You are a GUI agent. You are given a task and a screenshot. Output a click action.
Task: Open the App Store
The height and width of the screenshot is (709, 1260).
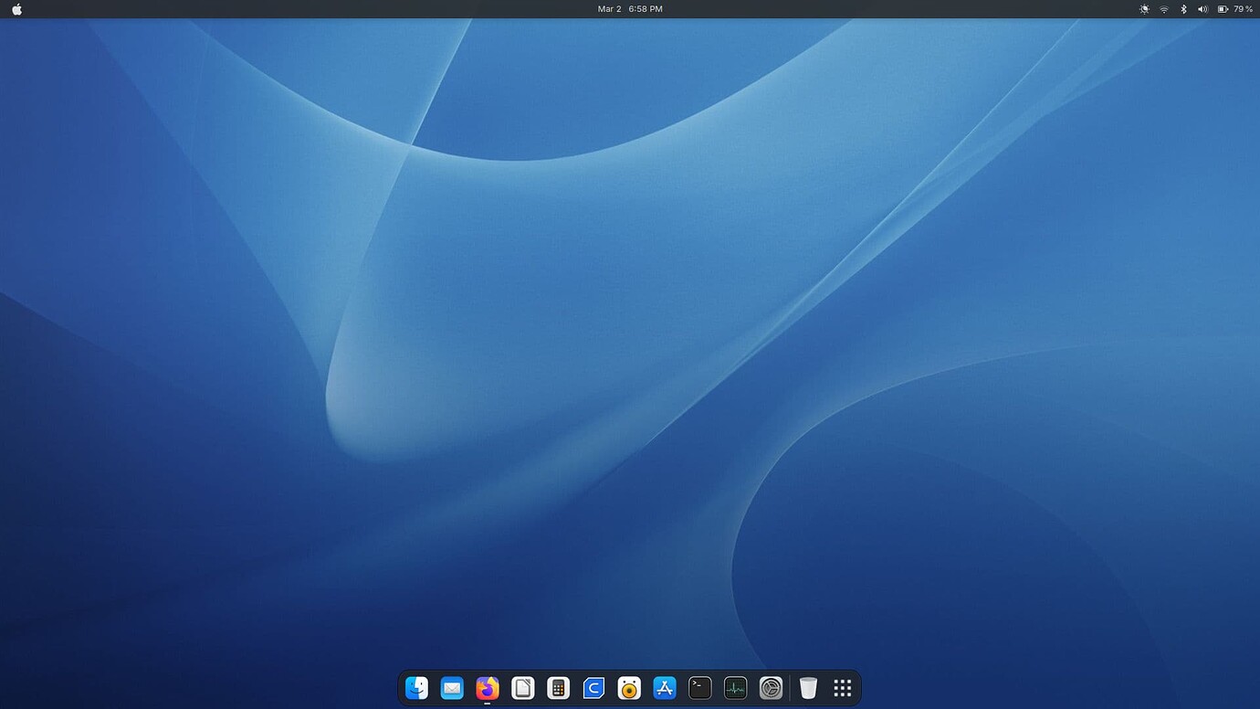coord(664,688)
